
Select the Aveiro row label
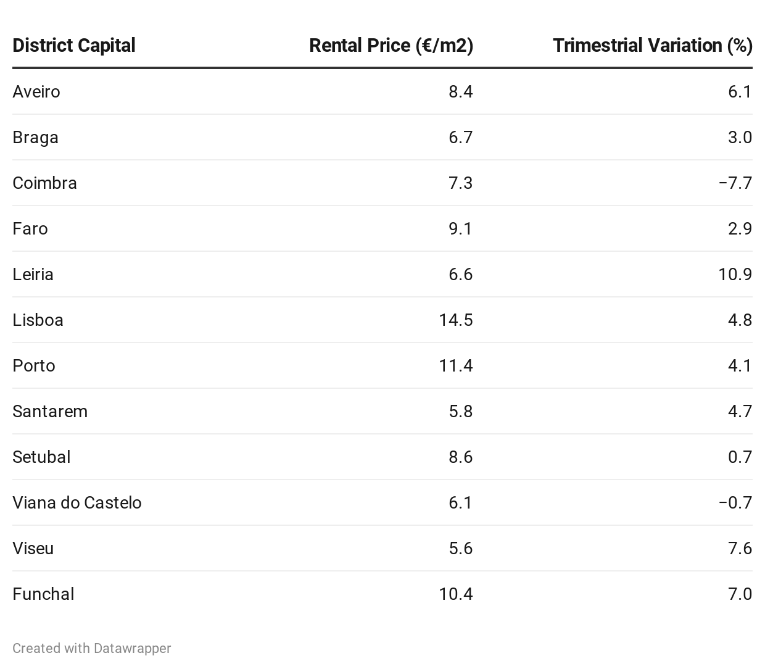coord(36,92)
